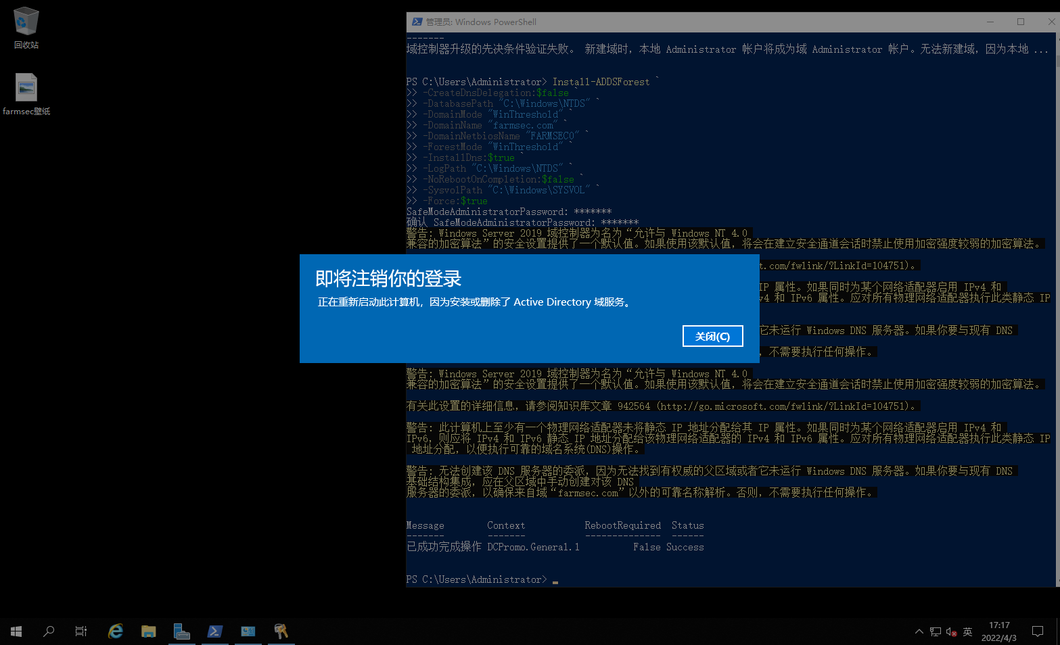The image size is (1060, 645).
Task: Open the Start menu
Action: [x=16, y=631]
